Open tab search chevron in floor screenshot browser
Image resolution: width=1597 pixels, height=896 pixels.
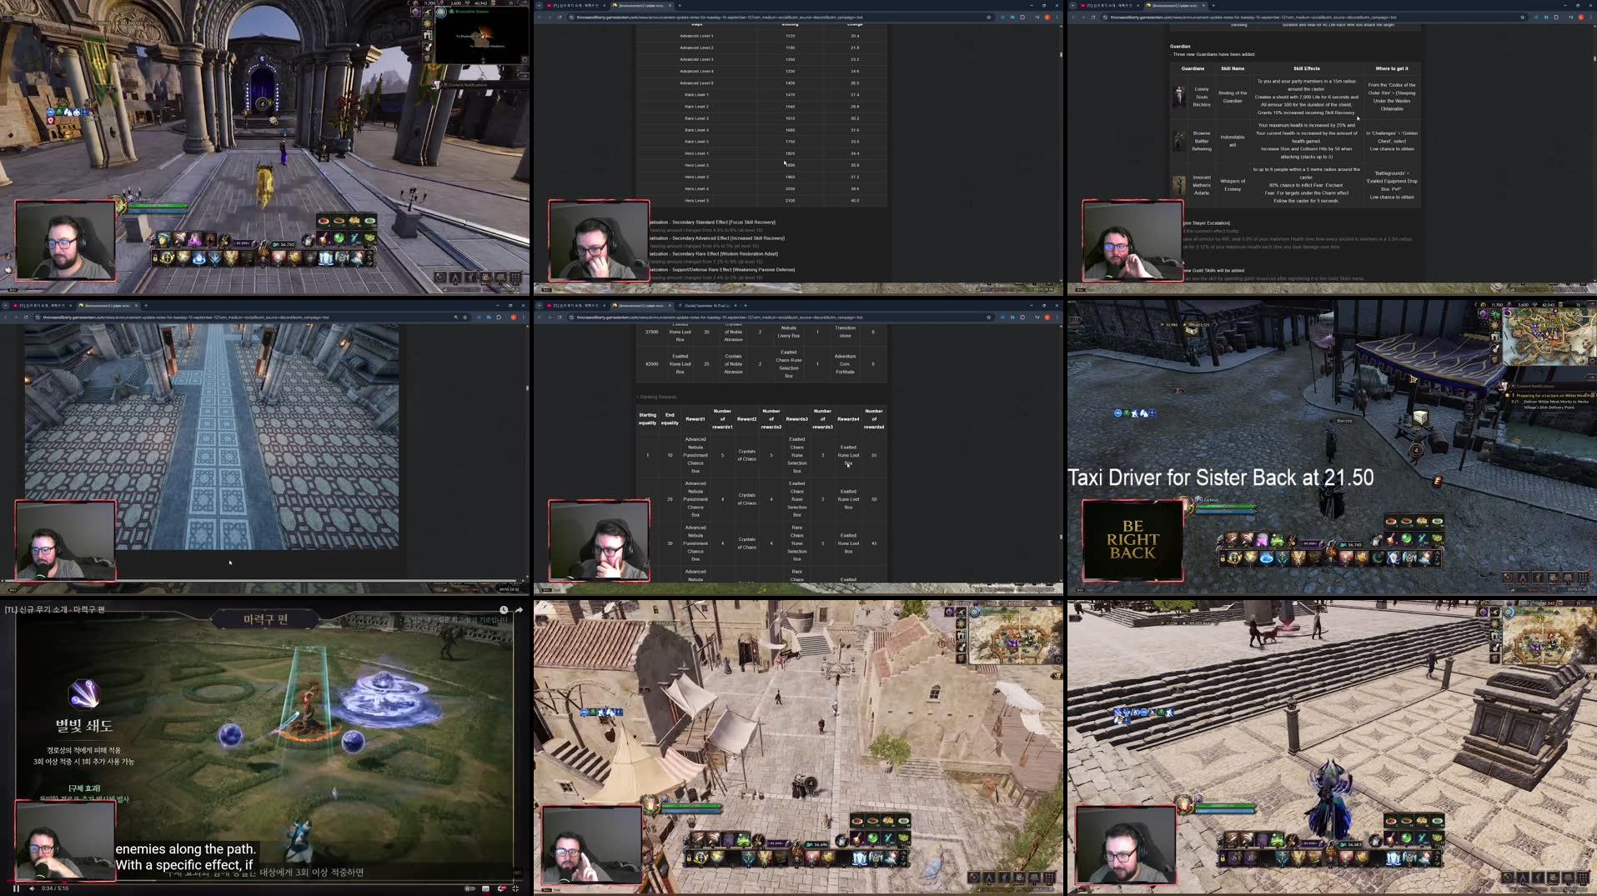click(6, 305)
